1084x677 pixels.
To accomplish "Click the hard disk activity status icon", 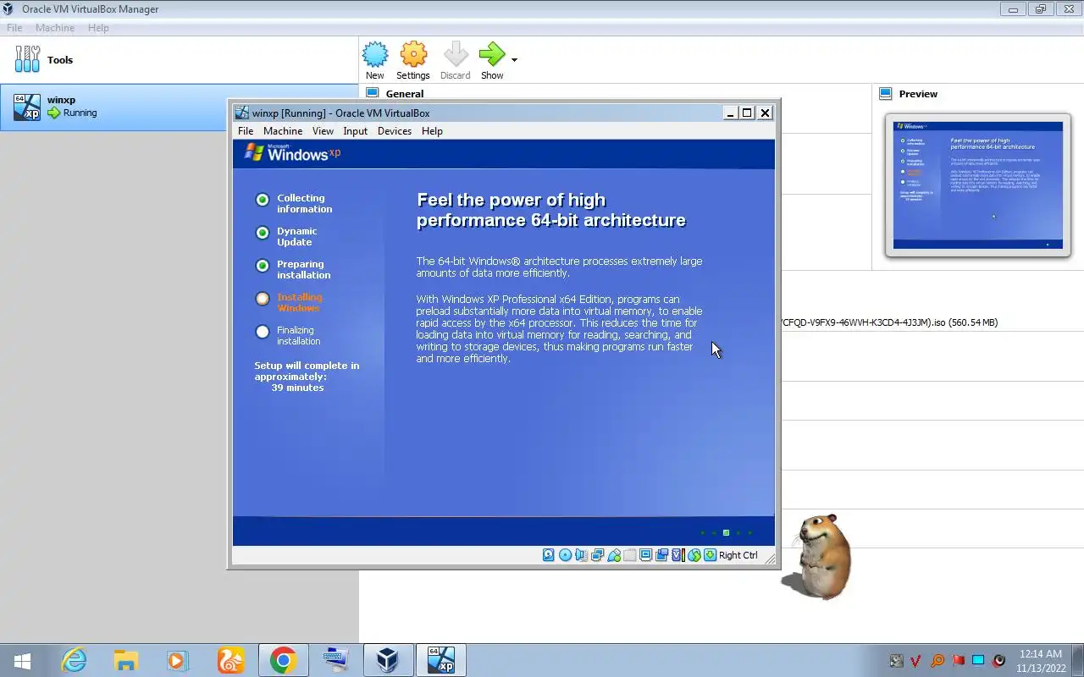I will [549, 555].
